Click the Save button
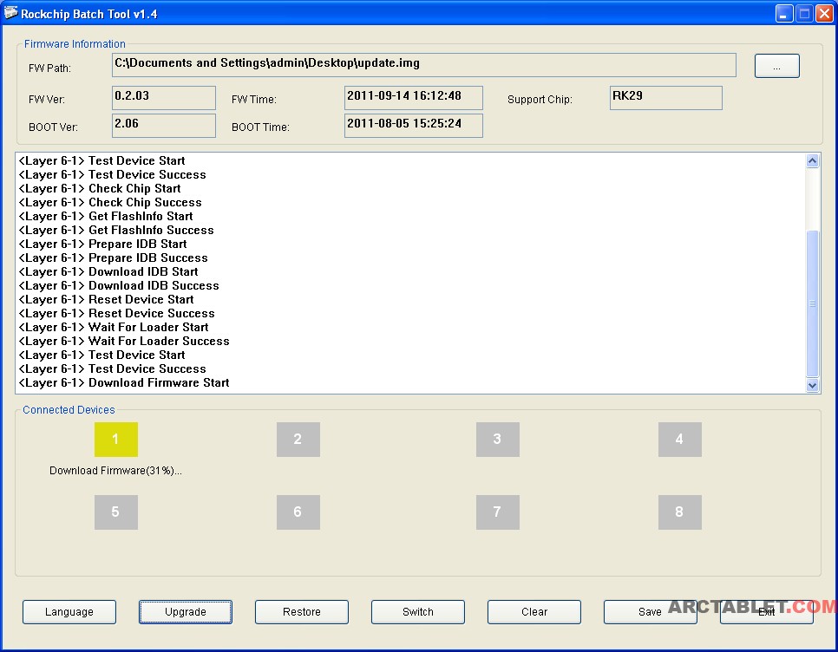Screen dimensions: 838x652 651,612
